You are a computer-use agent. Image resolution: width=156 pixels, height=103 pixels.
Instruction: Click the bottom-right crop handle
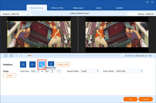pos(70,47)
